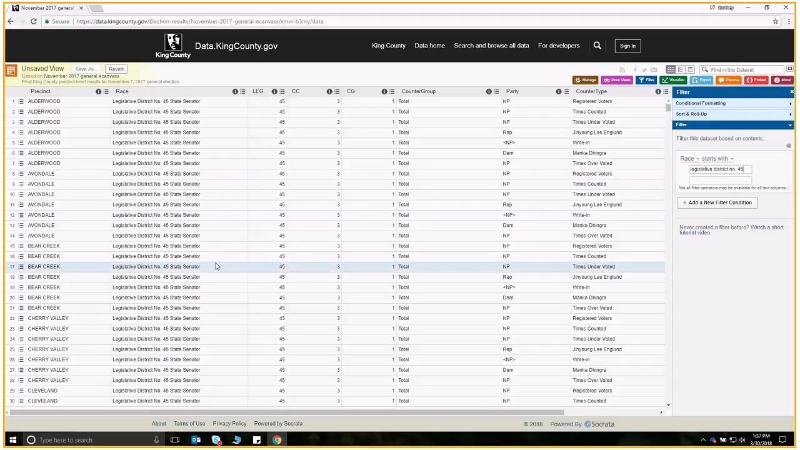Share dataset via Twitter icon
Screen dimensions: 800x450
pos(644,69)
